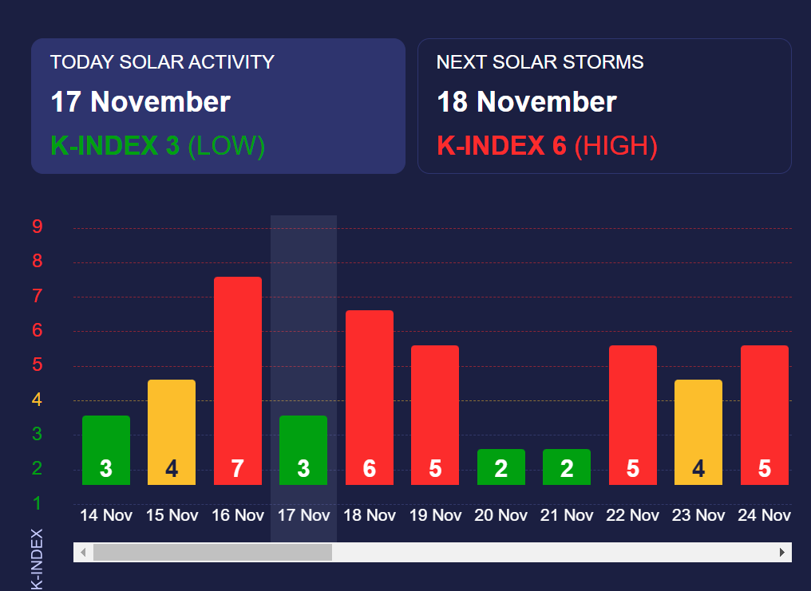
Task: Click the 16 Nov date label
Action: pos(238,515)
